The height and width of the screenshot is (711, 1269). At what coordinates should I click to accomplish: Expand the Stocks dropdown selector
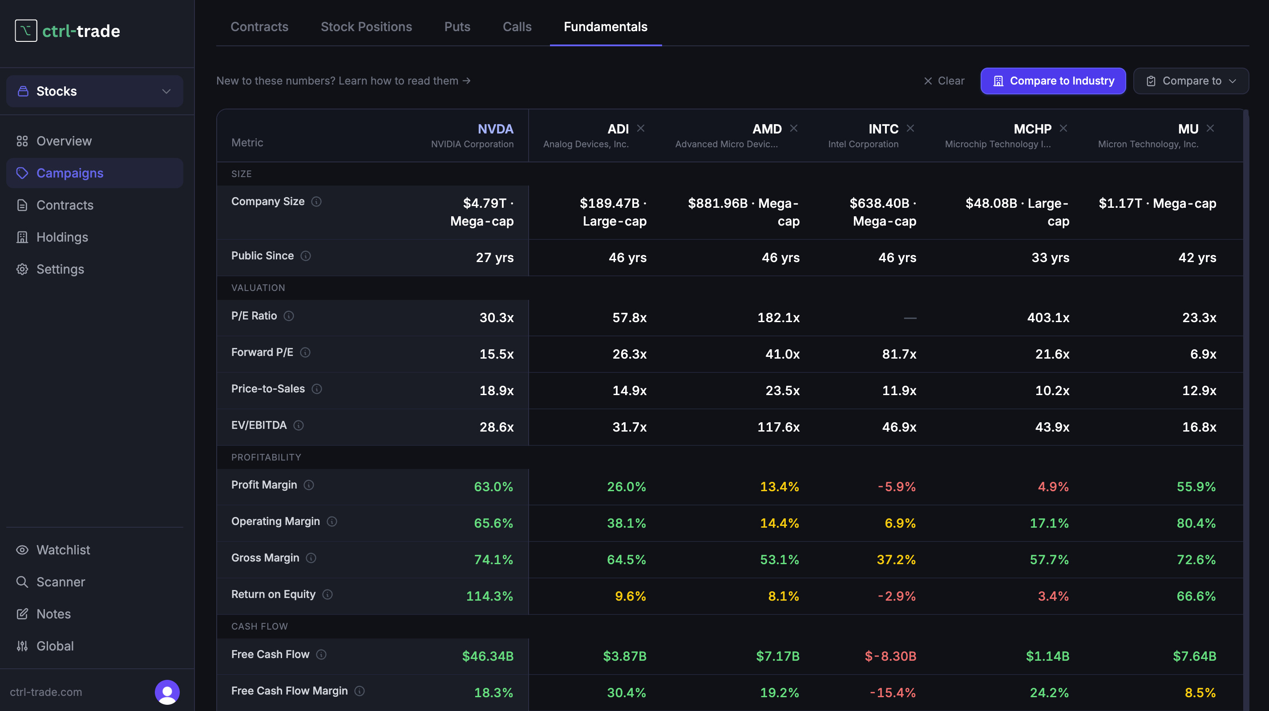(x=95, y=91)
